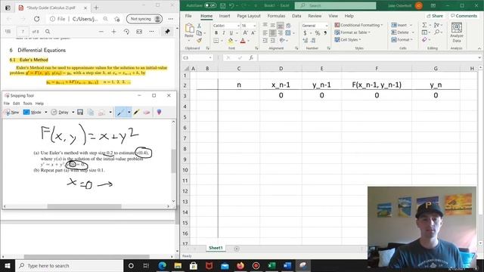Switch to the Page Layout tab

click(x=249, y=16)
